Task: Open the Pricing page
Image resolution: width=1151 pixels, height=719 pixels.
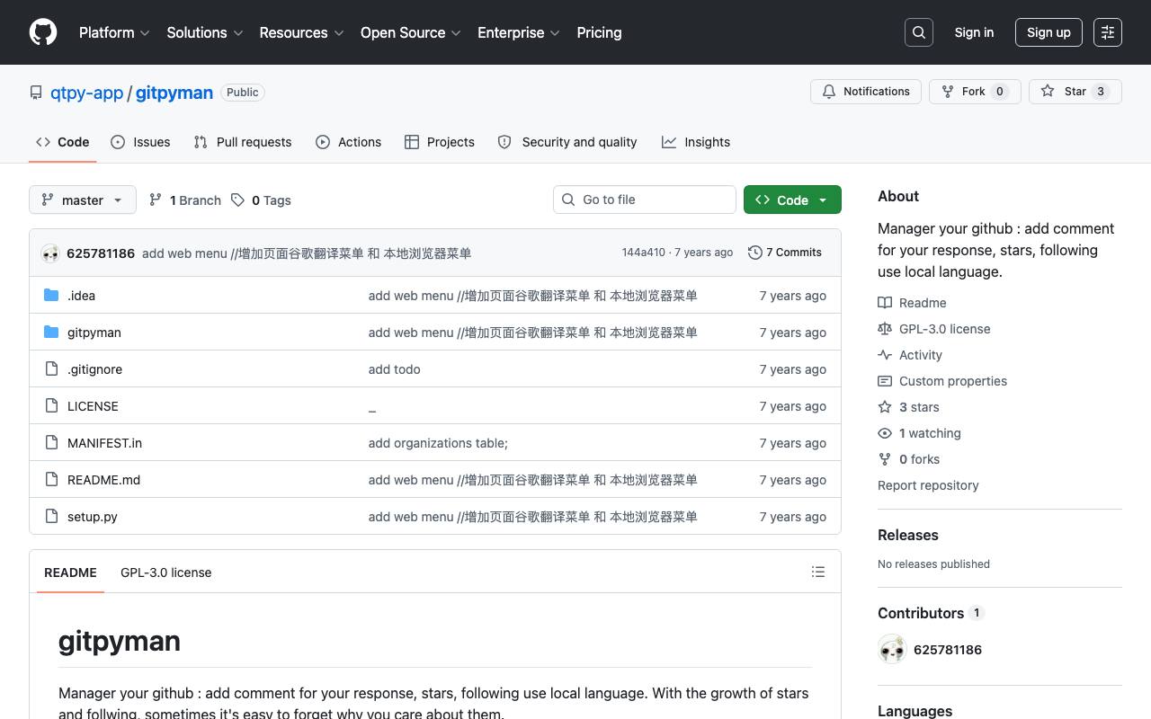Action: click(x=599, y=32)
